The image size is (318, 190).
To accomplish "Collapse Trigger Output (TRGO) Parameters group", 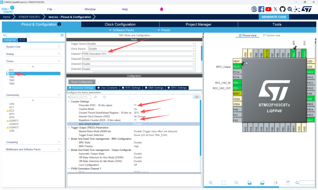I will 69,128.
